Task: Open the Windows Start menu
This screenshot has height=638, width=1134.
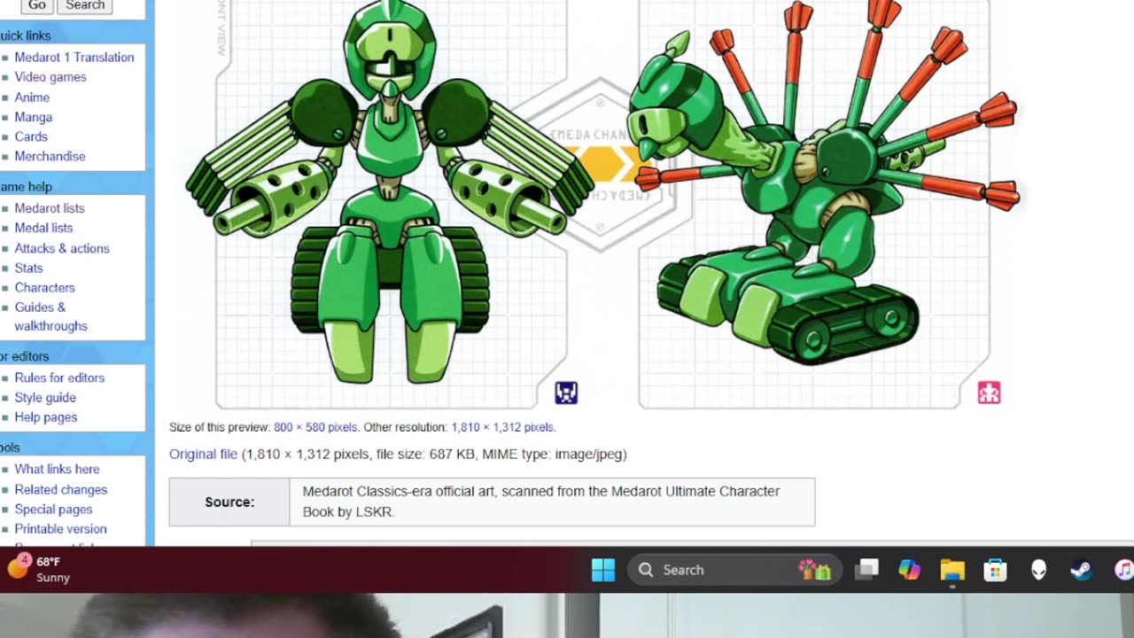Action: 603,570
